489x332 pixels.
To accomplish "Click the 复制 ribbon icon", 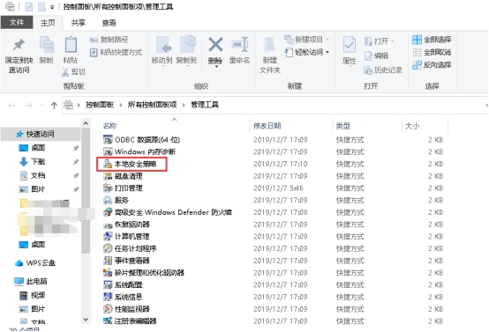I will pyautogui.click(x=46, y=45).
